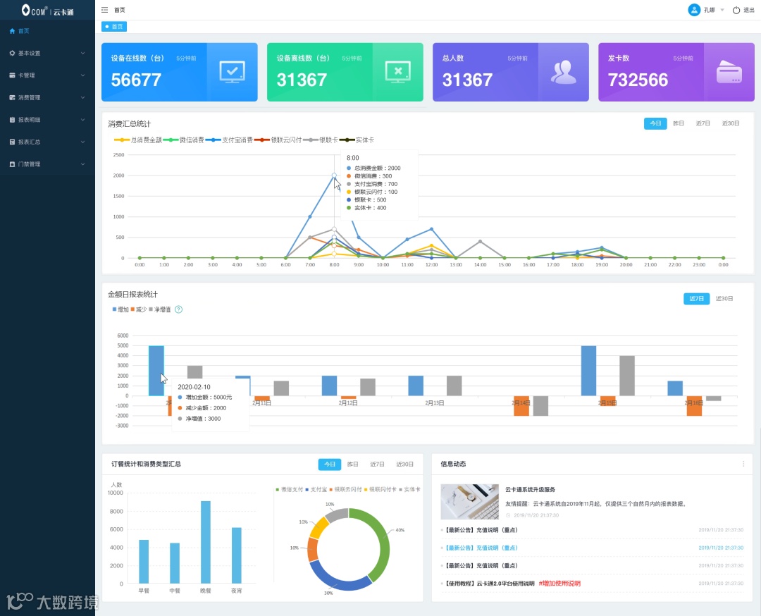Image resolution: width=761 pixels, height=616 pixels.
Task: Toggle 总消费金额 series in consumption chart legend
Action: (x=138, y=140)
